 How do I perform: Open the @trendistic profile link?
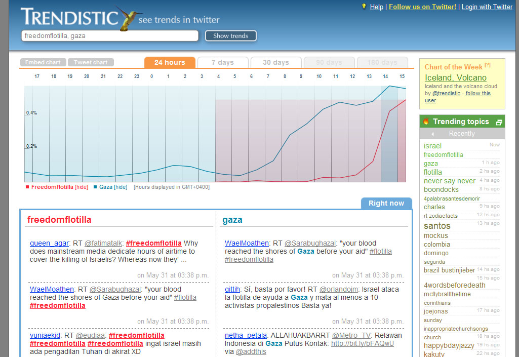(x=446, y=93)
